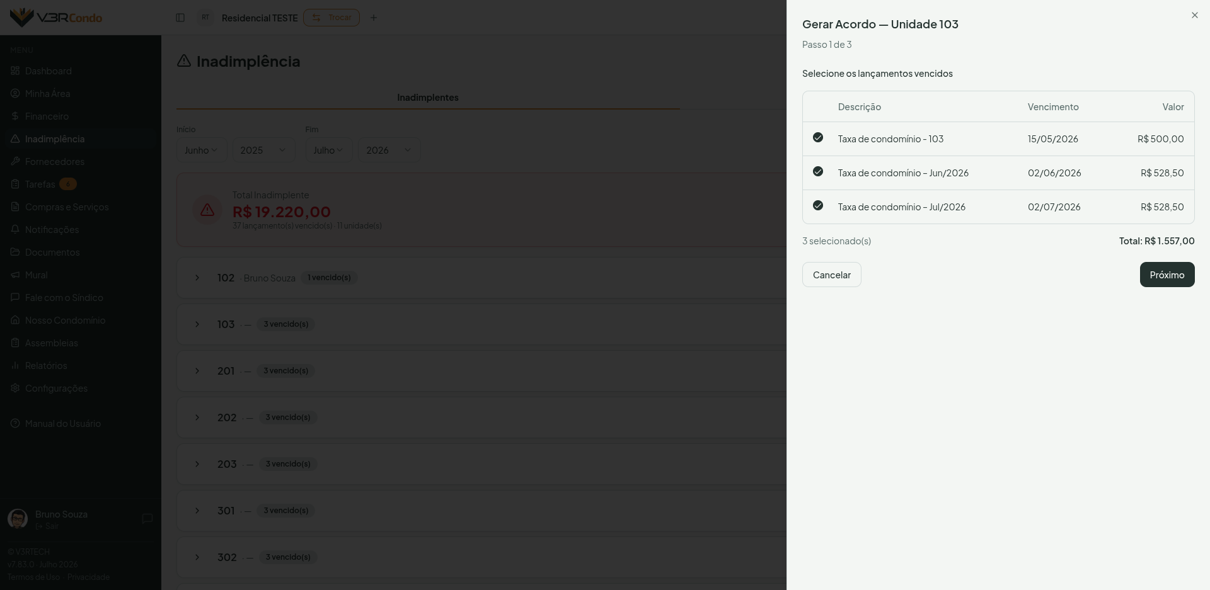
Task: Click the Total: R$ 1.557,00 text
Action: point(1156,241)
